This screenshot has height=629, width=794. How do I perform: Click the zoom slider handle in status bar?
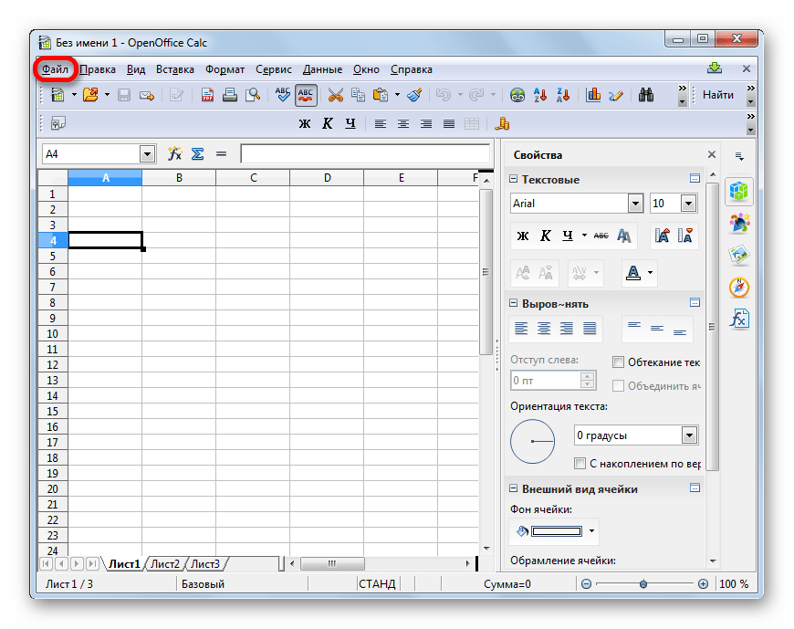tap(643, 584)
